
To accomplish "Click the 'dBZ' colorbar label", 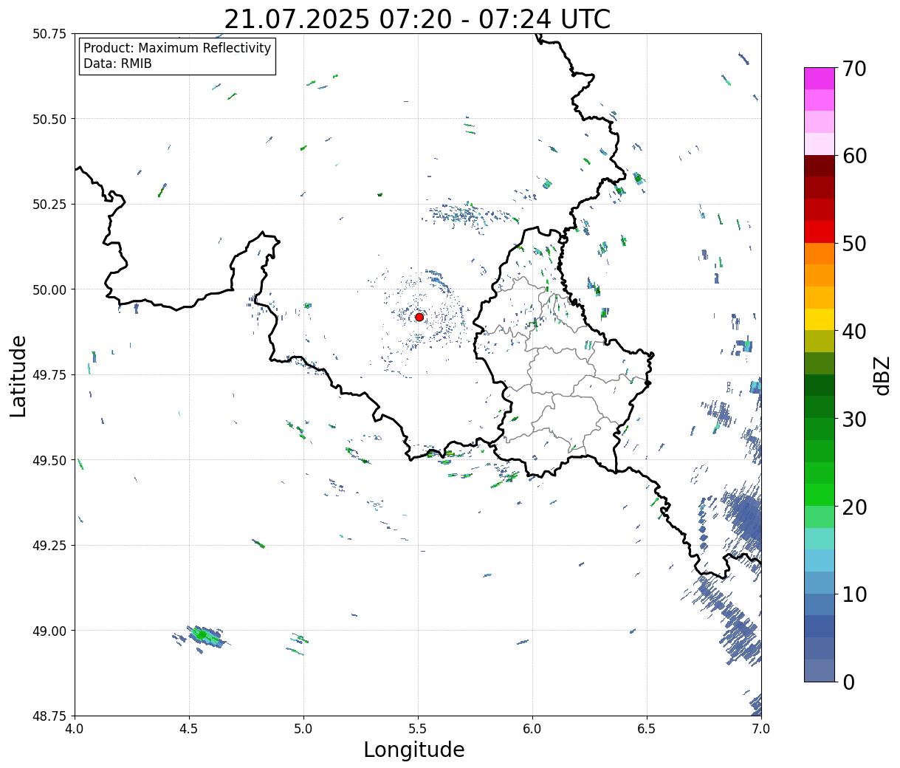I will (x=882, y=375).
